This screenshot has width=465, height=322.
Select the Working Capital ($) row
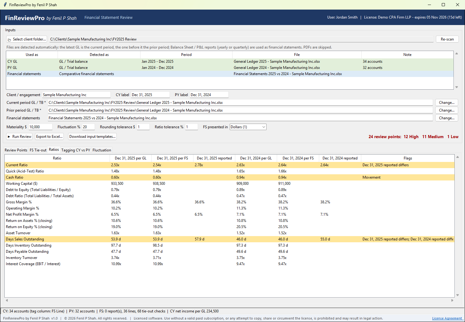click(229, 184)
